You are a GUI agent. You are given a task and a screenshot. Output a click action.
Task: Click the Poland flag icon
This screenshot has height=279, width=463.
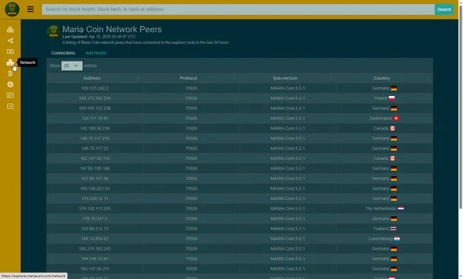tap(392, 98)
